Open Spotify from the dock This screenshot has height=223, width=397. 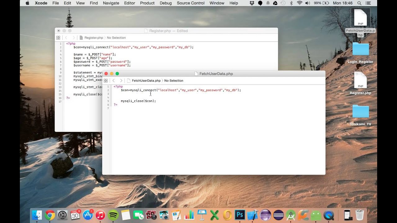click(x=113, y=215)
